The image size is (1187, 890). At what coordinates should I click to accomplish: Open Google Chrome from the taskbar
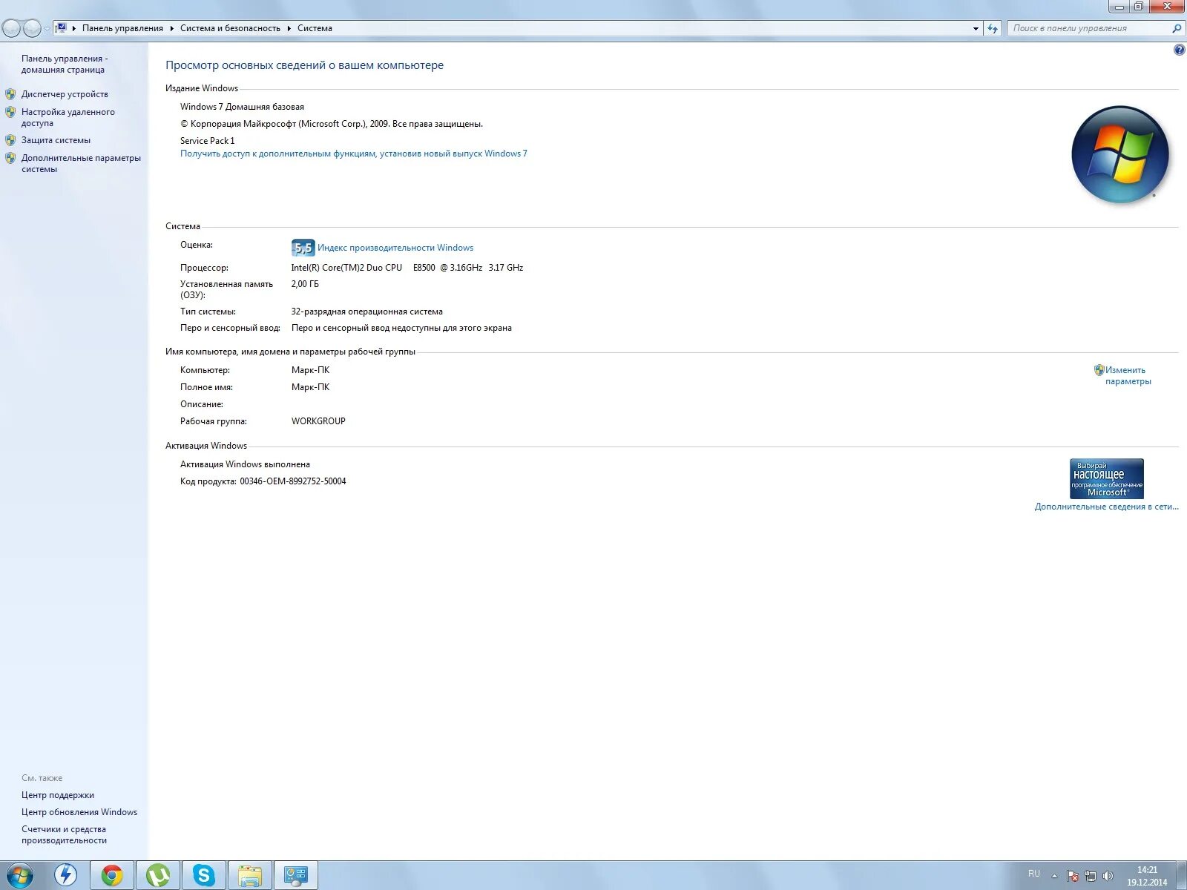[x=112, y=876]
